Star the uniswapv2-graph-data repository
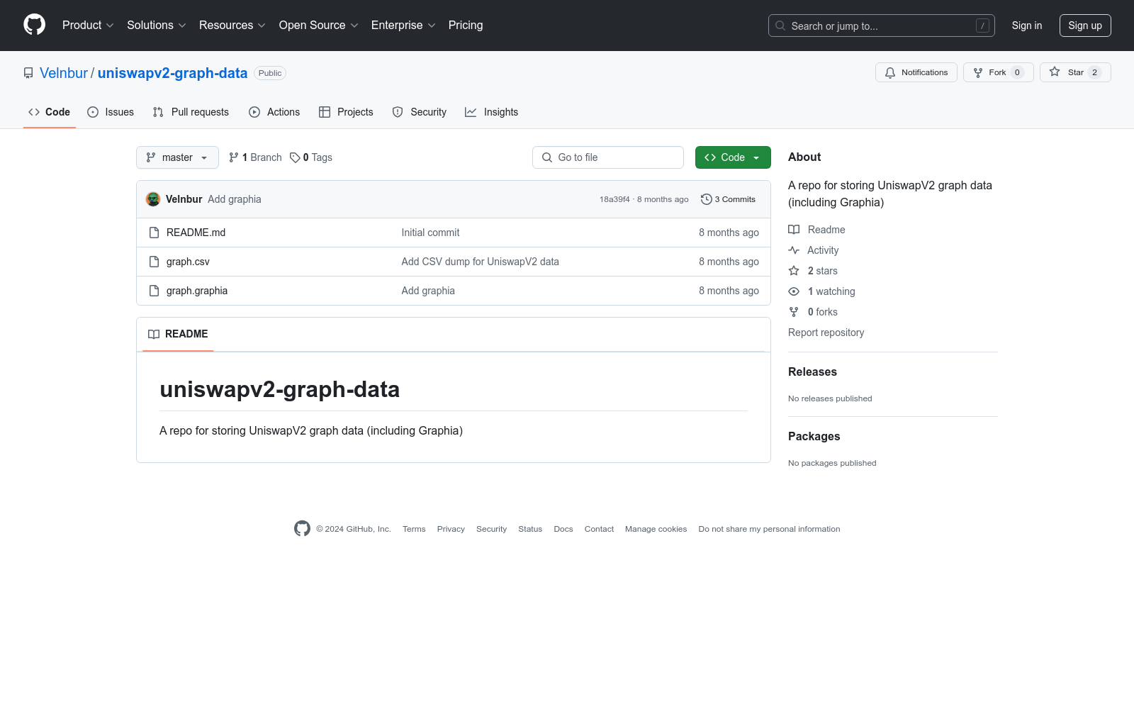Viewport: 1134px width, 709px height. (x=1075, y=72)
